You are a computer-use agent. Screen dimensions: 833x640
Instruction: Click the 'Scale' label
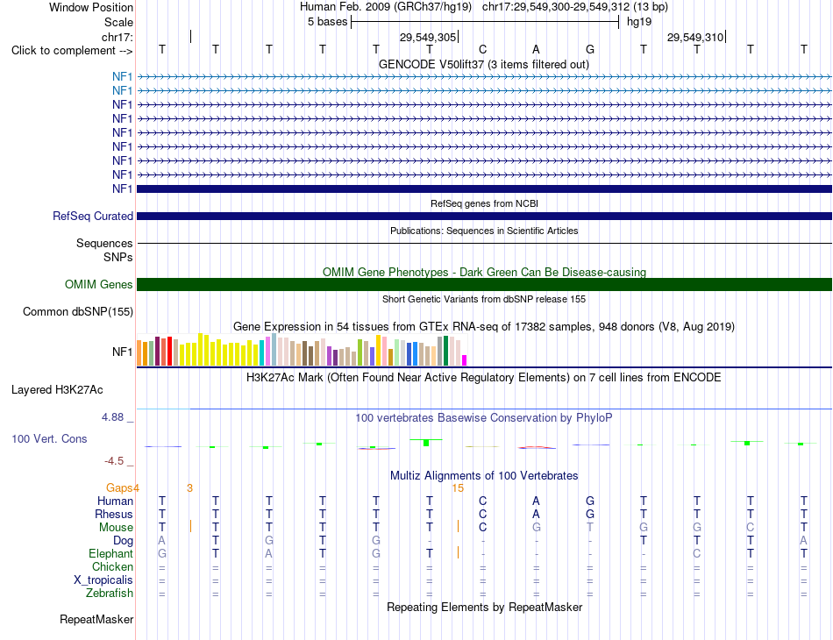point(118,22)
